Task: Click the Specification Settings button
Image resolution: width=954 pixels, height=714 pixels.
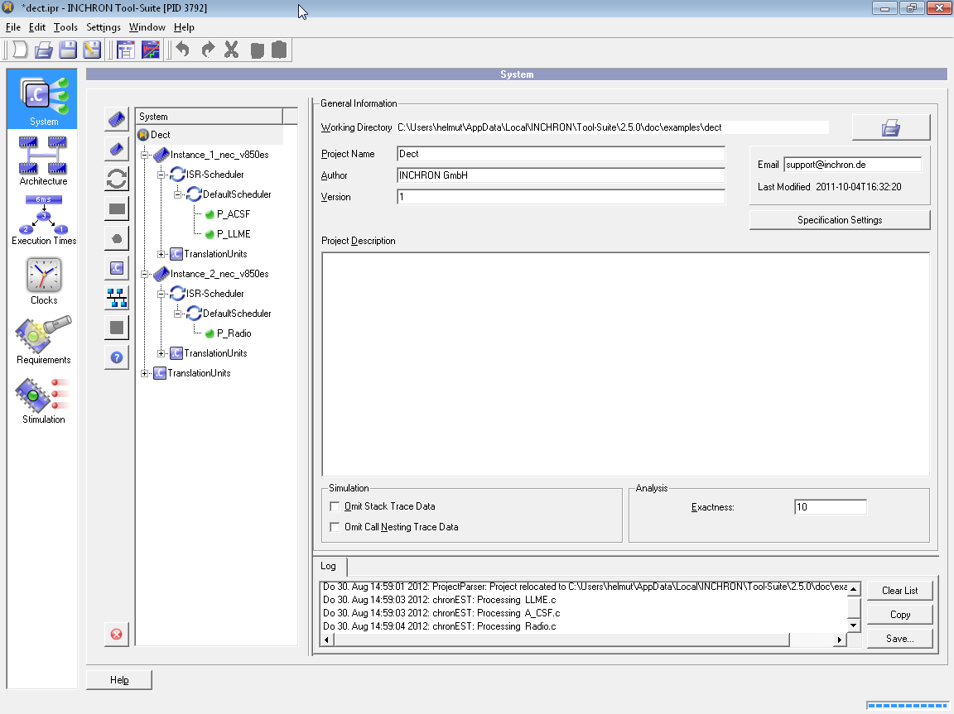Action: pyautogui.click(x=840, y=220)
